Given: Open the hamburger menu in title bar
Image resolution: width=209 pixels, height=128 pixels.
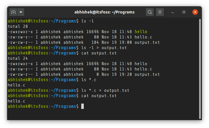Looking at the screenshot, I should pos(160,12).
